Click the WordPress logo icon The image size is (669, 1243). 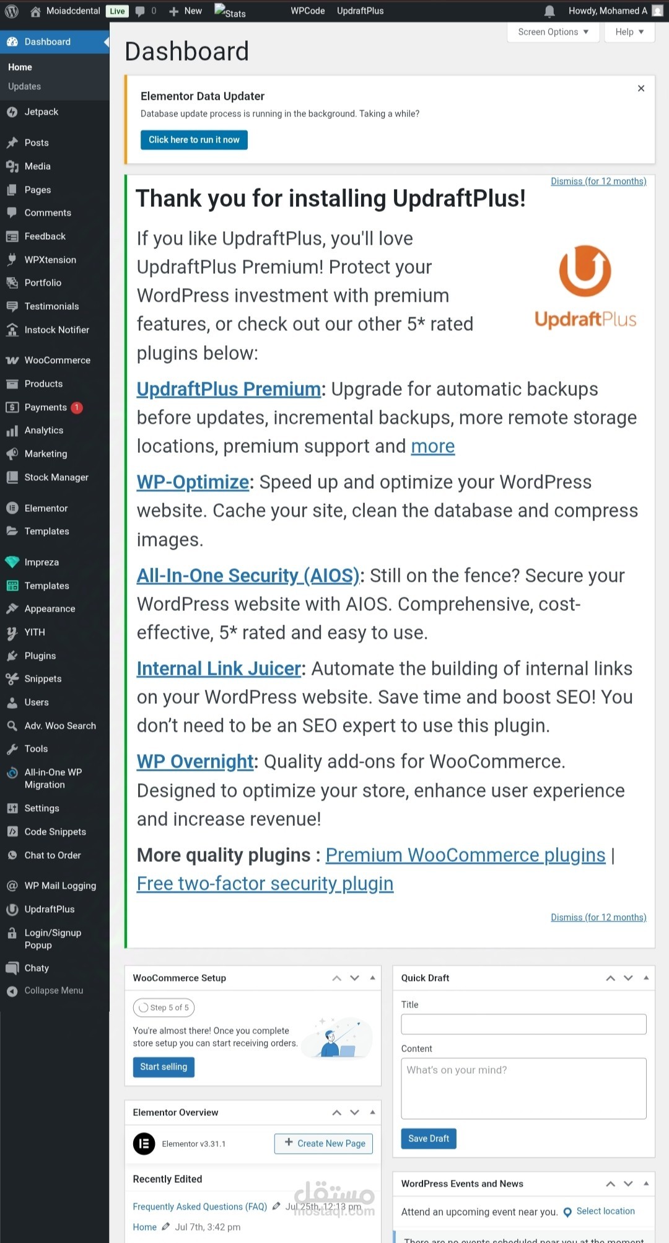12,11
